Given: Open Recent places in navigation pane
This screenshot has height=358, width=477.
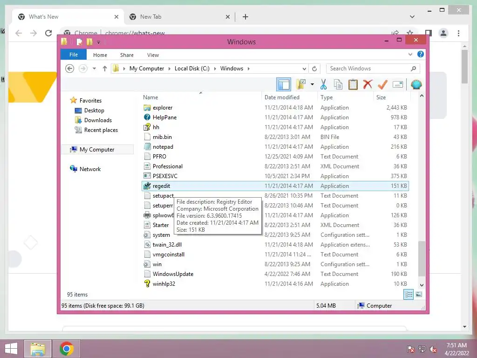Looking at the screenshot, I should coord(101,130).
